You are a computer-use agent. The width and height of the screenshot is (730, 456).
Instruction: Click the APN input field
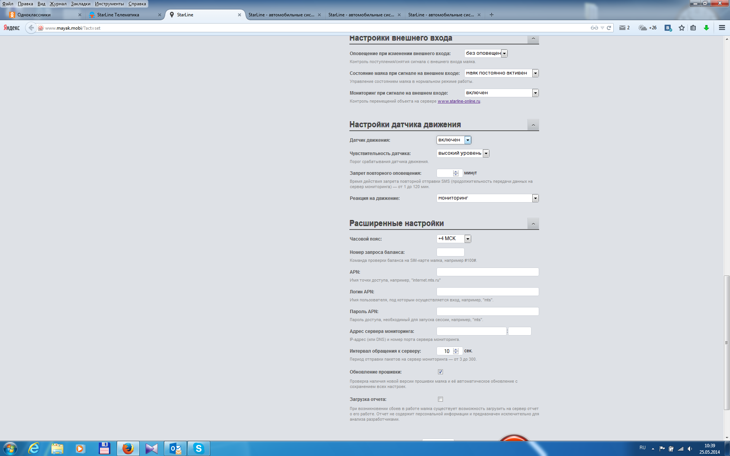pos(487,272)
